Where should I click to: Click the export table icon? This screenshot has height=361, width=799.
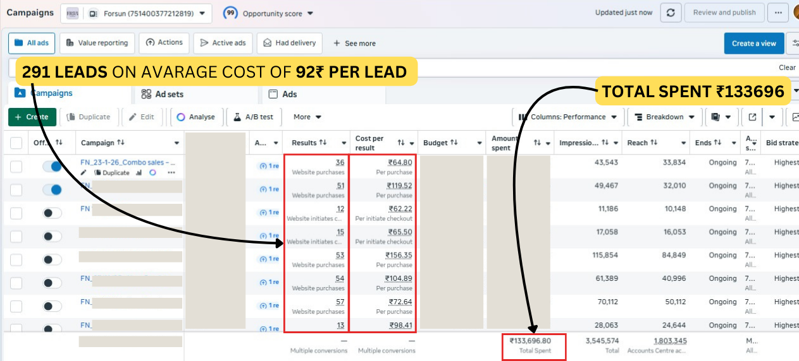pyautogui.click(x=752, y=117)
